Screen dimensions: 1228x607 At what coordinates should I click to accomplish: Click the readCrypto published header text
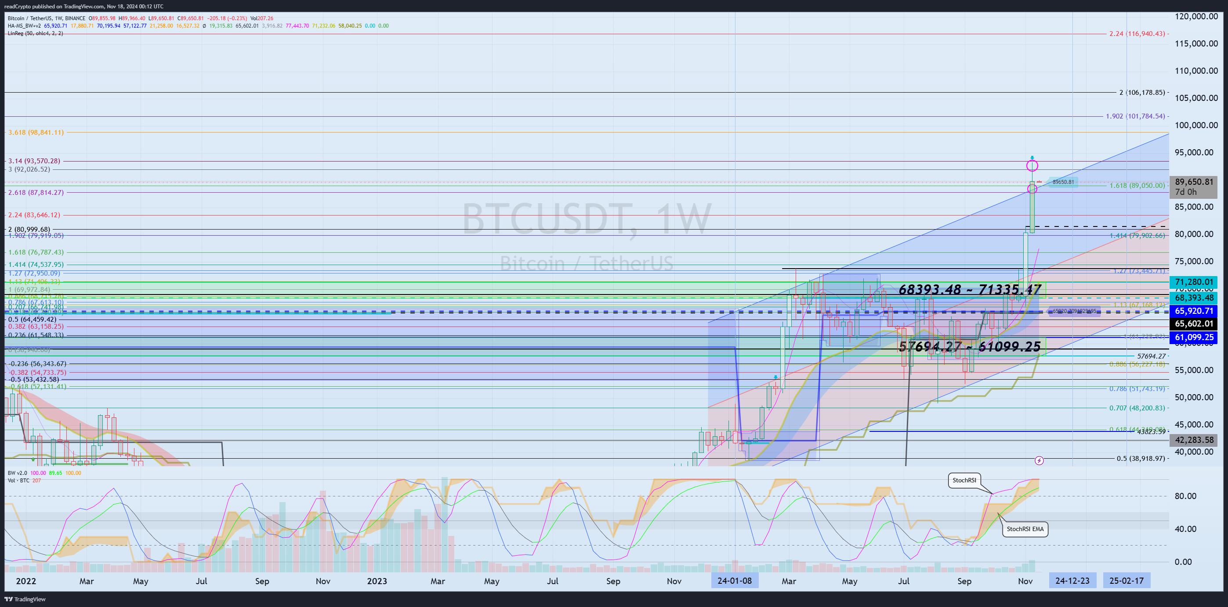click(x=84, y=6)
